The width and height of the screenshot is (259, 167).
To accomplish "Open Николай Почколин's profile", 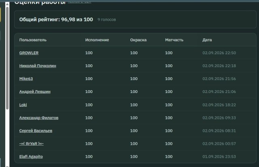I will point(38,66).
